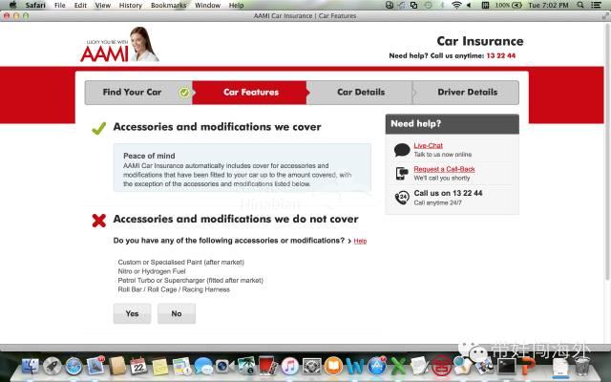Viewport: 611px width, 382px height.
Task: Go to the Car Details step
Action: 361,93
